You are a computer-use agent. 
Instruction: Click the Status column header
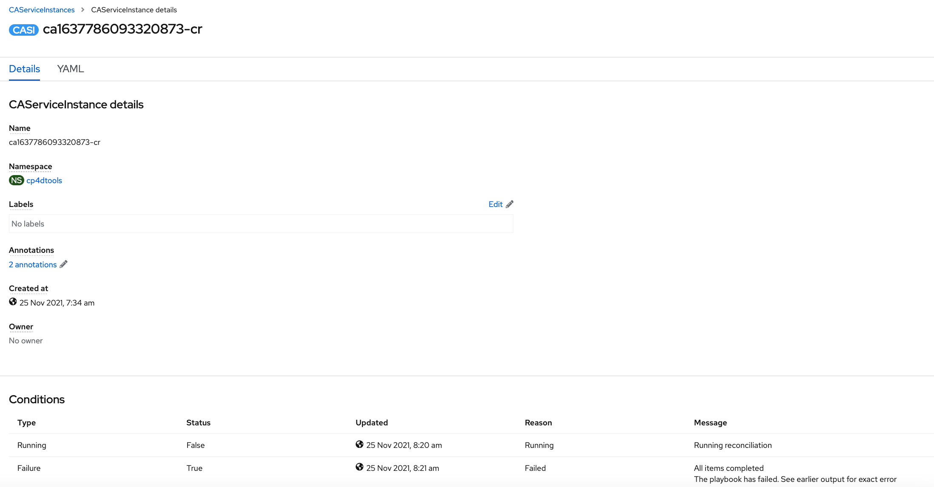(x=198, y=422)
